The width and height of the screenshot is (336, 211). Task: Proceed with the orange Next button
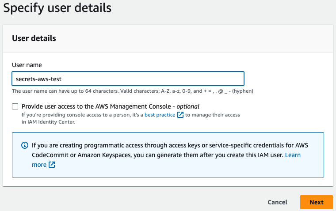coord(316,202)
